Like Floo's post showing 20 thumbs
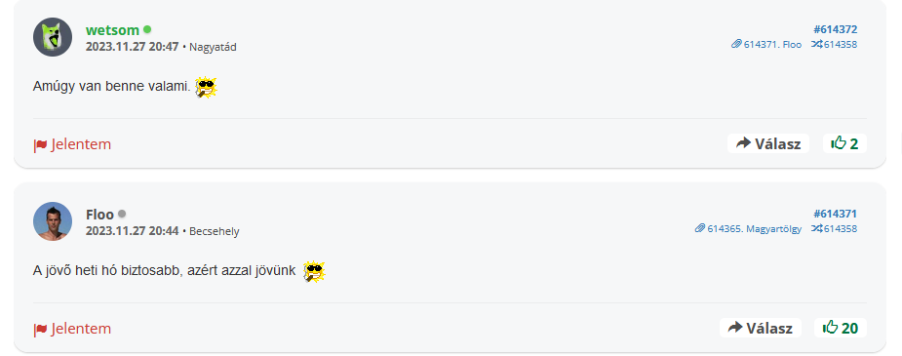Viewport: 902px width, 356px height. (x=841, y=329)
